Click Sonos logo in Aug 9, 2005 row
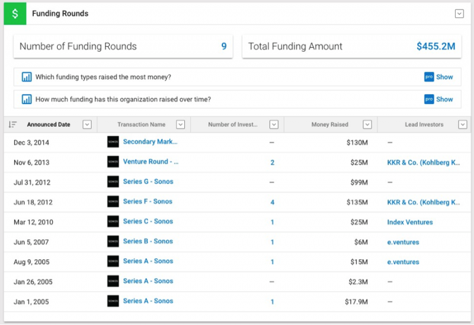Image resolution: width=474 pixels, height=325 pixels. click(x=113, y=261)
